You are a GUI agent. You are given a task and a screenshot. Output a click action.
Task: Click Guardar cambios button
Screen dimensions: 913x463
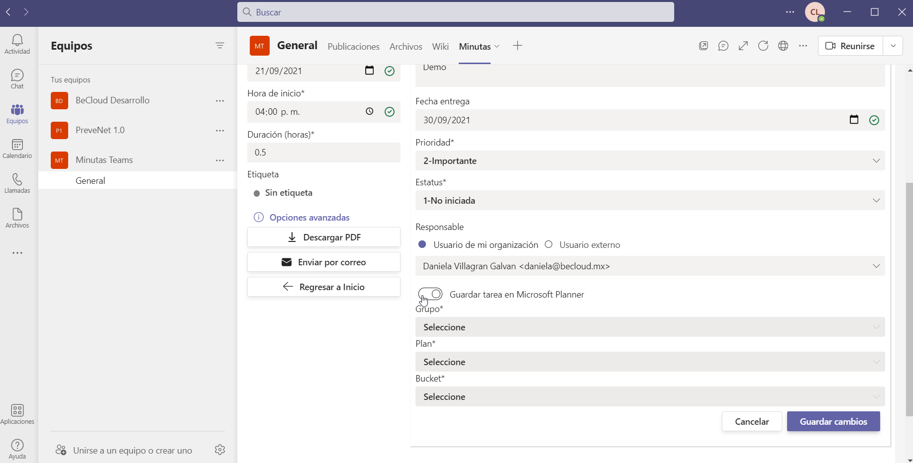click(x=833, y=421)
